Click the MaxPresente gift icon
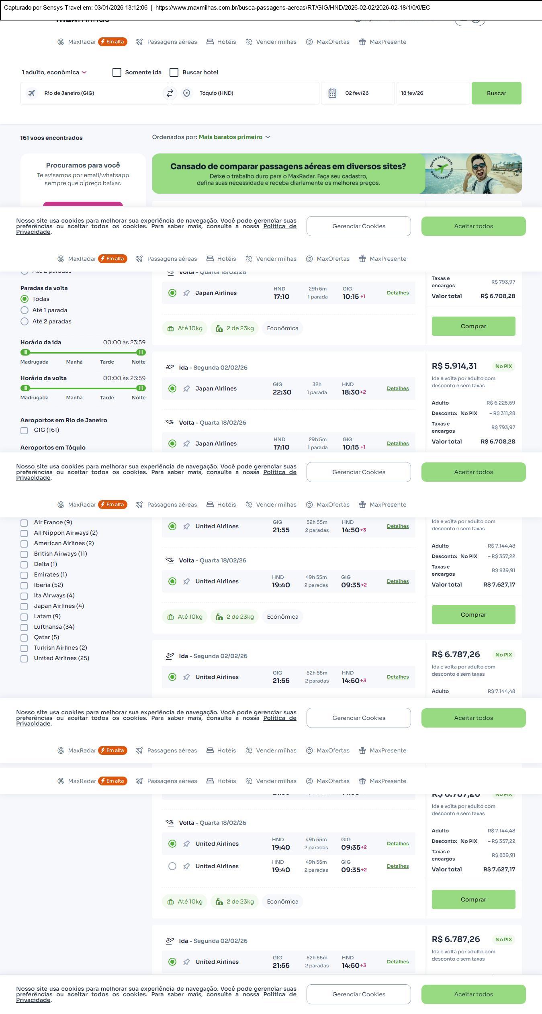The height and width of the screenshot is (1014, 542). coord(362,42)
